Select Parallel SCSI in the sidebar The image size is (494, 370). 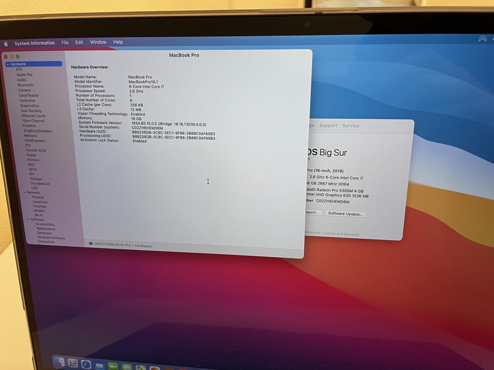tap(36, 150)
